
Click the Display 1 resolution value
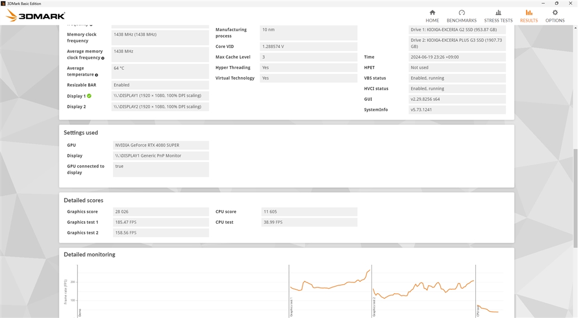160,96
